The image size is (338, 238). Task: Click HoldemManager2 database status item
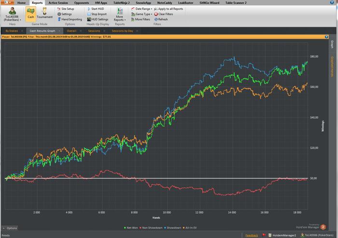coord(282,236)
